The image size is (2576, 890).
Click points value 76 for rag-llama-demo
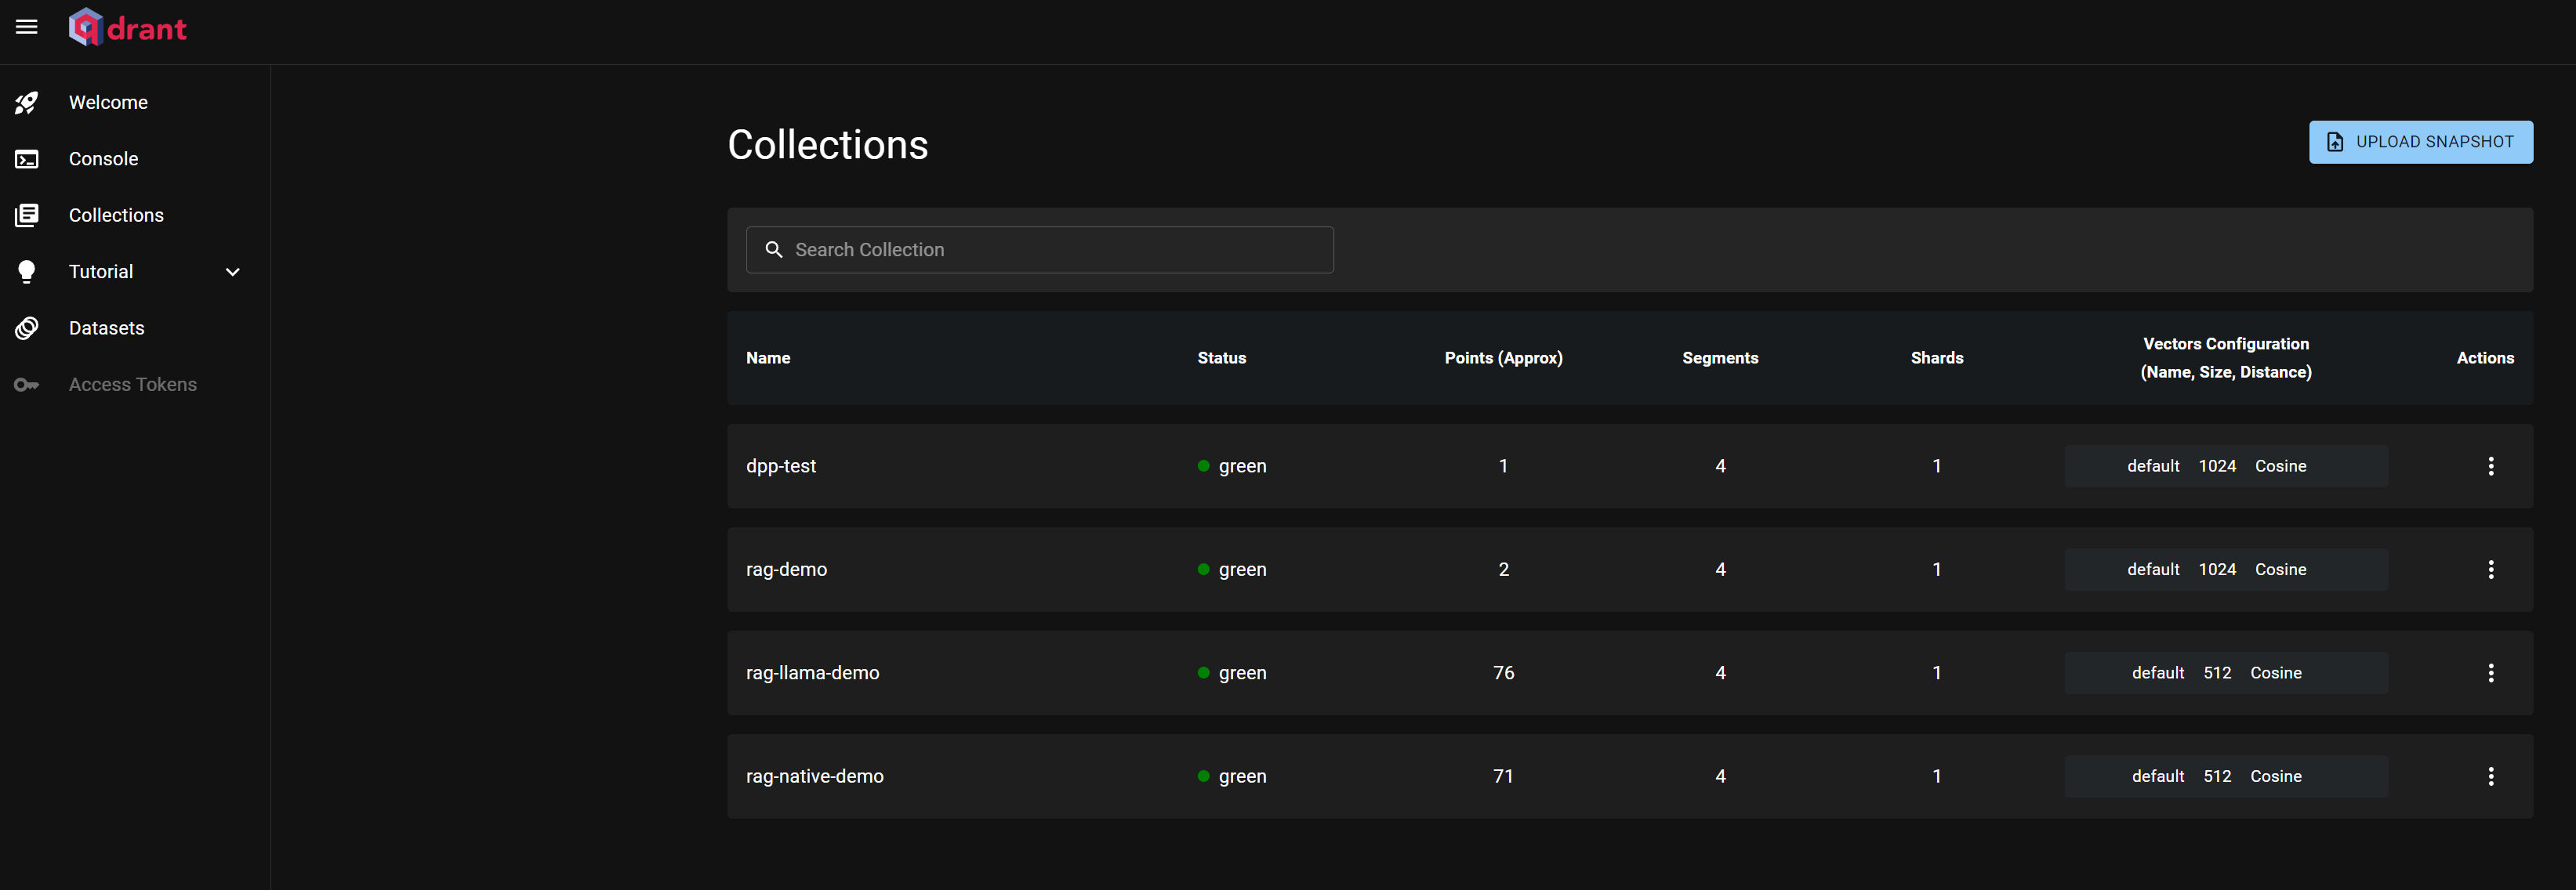click(x=1503, y=673)
